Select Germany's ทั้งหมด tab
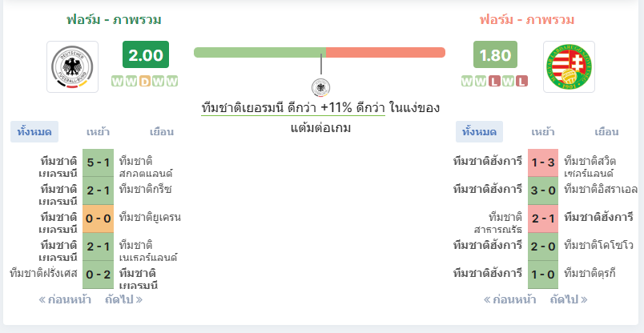Viewport: 644px width, 333px height. click(34, 132)
